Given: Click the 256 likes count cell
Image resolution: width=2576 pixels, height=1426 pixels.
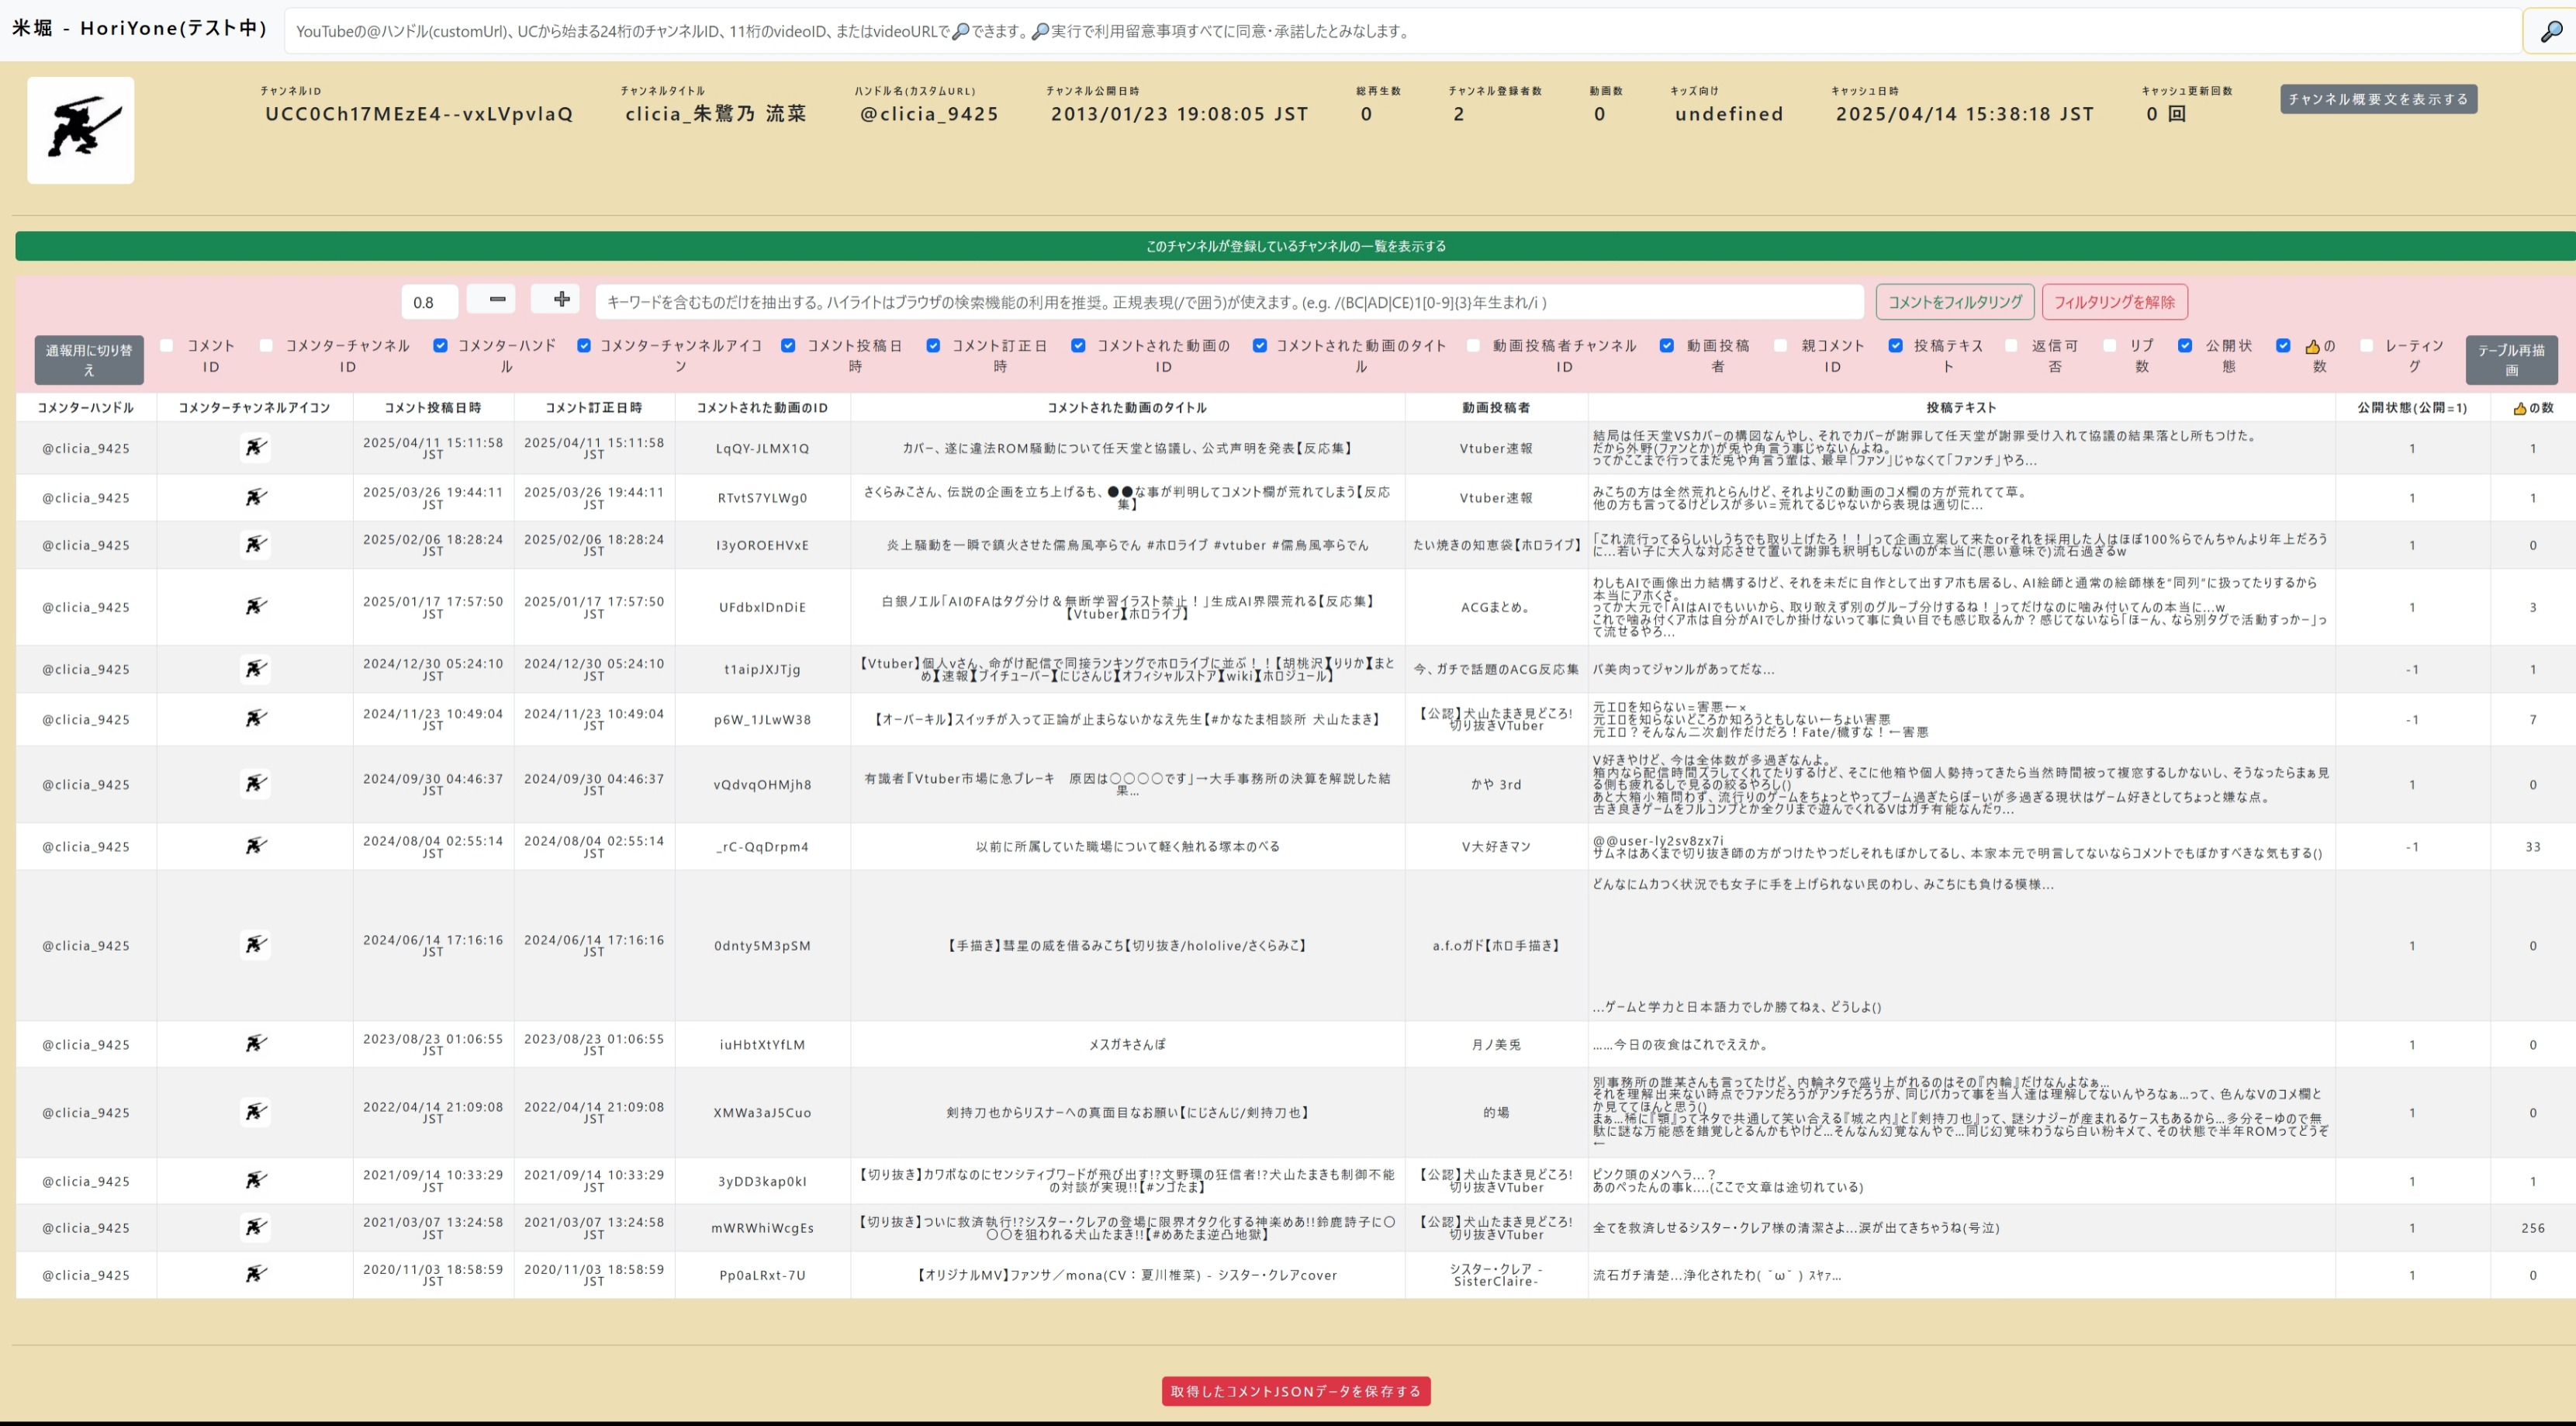Looking at the screenshot, I should point(2532,1228).
